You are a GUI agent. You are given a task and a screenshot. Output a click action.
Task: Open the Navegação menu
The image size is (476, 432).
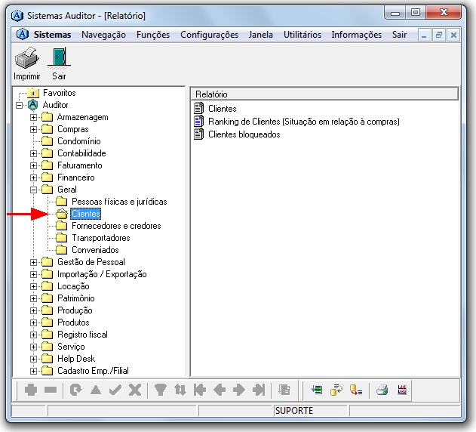coord(103,35)
